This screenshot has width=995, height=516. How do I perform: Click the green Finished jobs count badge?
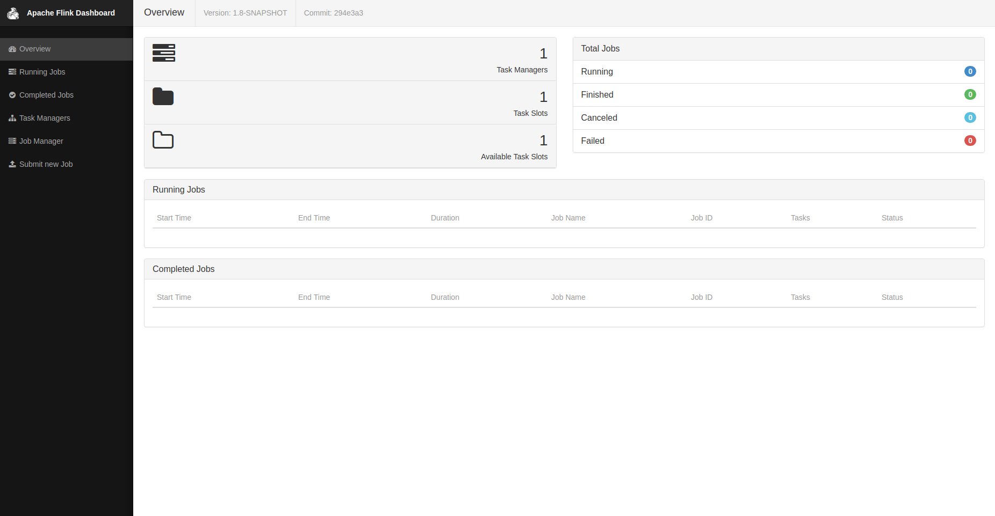(x=970, y=94)
